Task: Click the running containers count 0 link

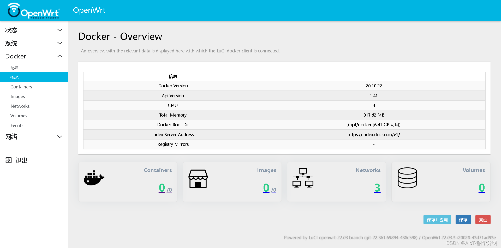Action: [x=162, y=188]
